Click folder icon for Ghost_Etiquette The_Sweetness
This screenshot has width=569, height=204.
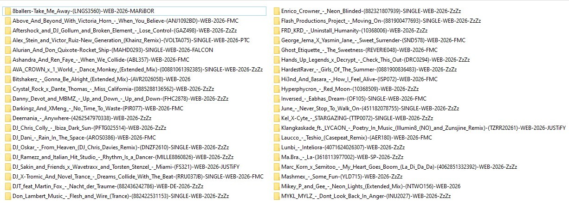coord(276,50)
